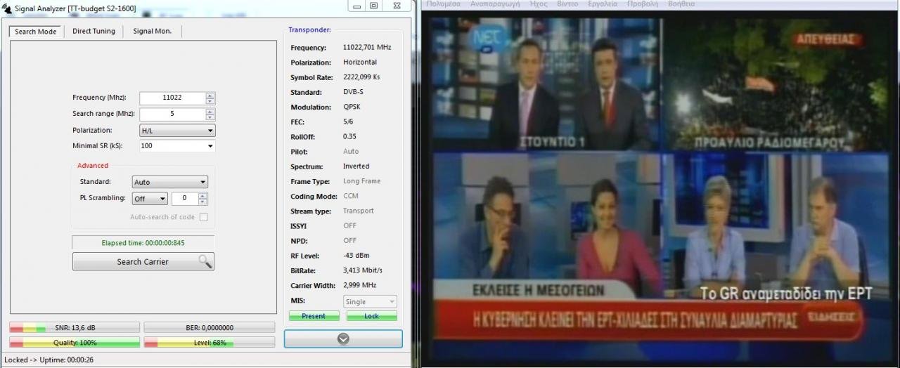Image resolution: width=900 pixels, height=368 pixels.
Task: Click the Spectrum Inverted value
Action: [x=356, y=166]
